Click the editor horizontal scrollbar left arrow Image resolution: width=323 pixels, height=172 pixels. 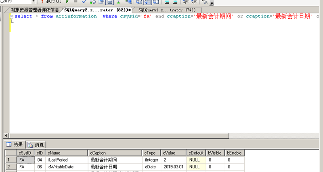6,136
